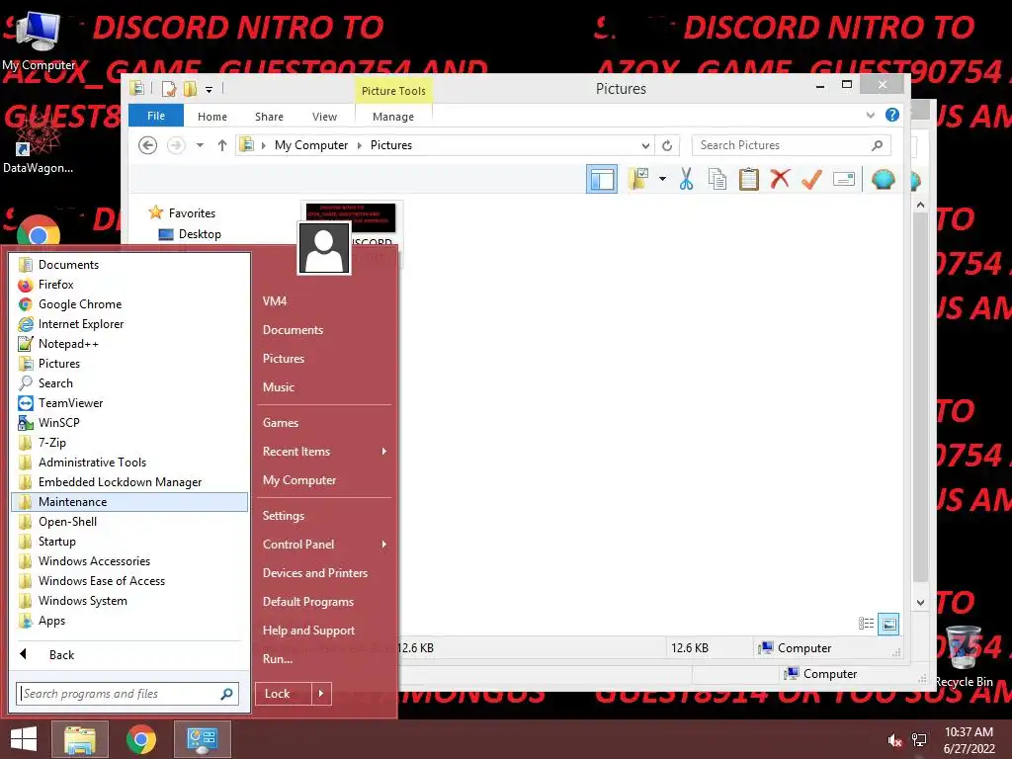Click the Refresh button next to the address bar
This screenshot has width=1012, height=759.
[667, 145]
